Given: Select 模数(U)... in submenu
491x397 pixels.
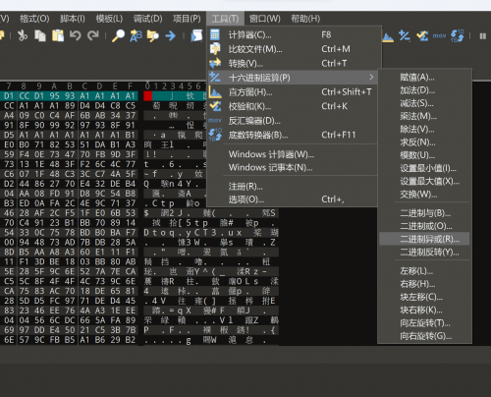Looking at the screenshot, I should (x=424, y=155).
